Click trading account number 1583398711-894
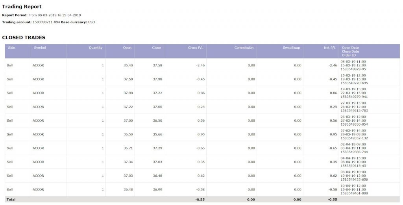Screen dimensions: 403x205 click(46, 22)
